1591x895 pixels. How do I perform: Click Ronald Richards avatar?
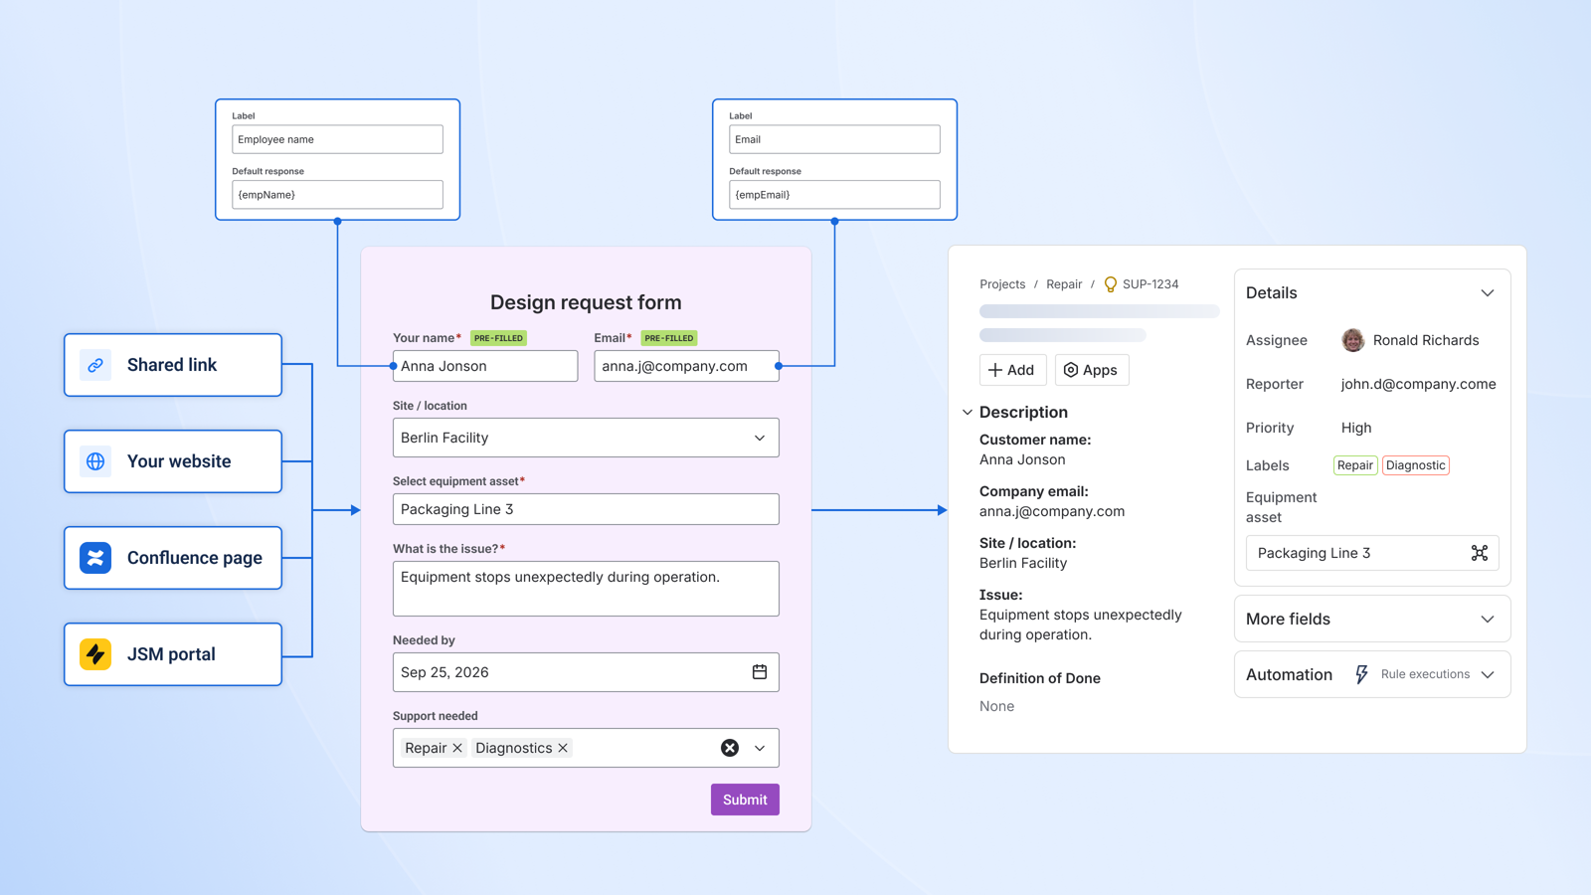click(1352, 340)
